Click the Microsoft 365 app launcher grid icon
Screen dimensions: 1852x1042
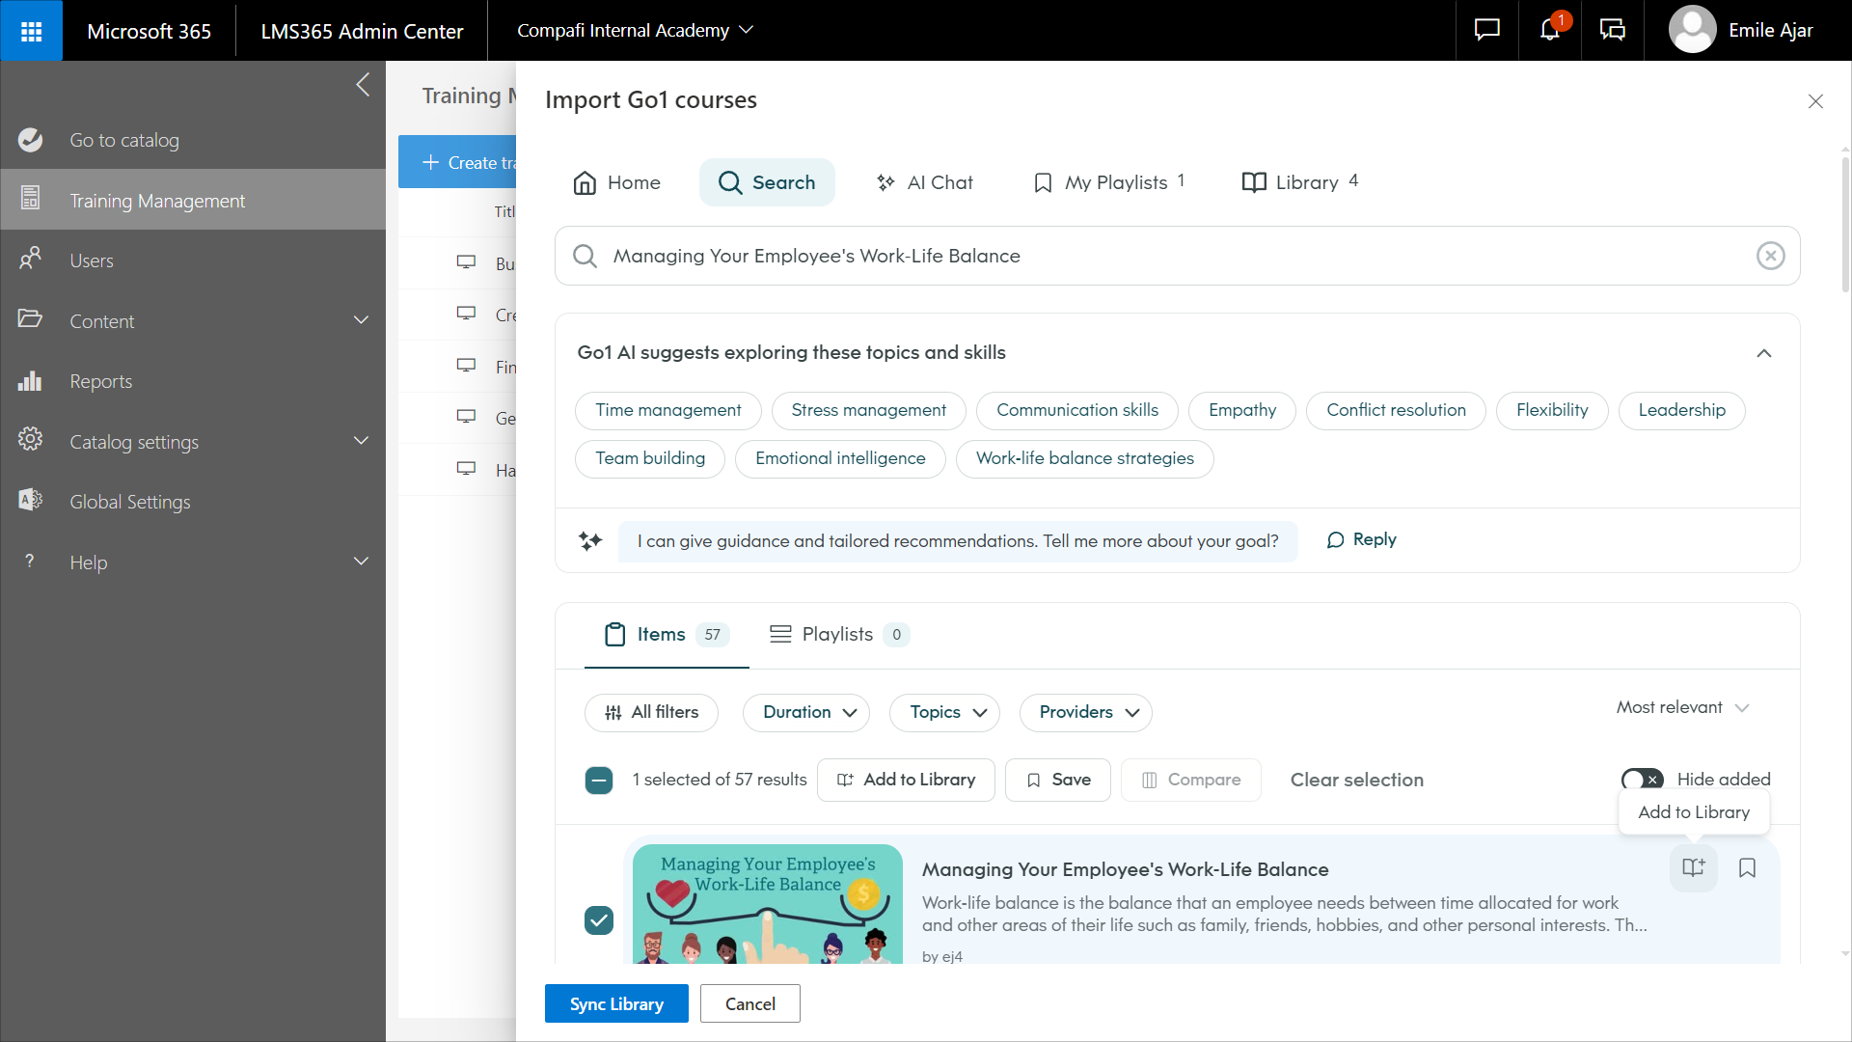pyautogui.click(x=32, y=30)
